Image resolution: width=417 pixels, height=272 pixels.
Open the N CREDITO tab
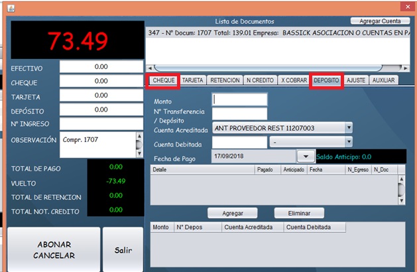[259, 80]
